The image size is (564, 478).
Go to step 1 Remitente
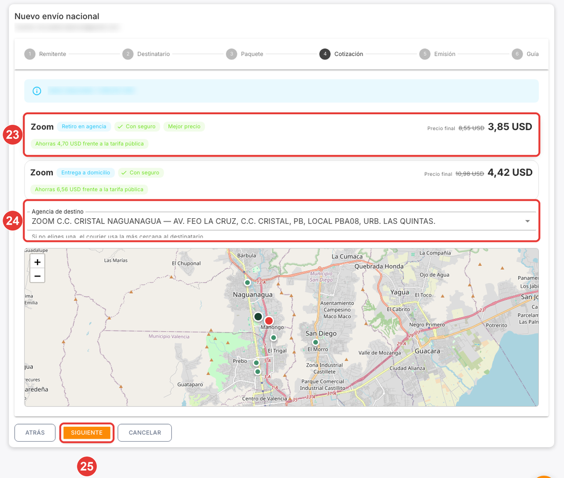click(45, 54)
